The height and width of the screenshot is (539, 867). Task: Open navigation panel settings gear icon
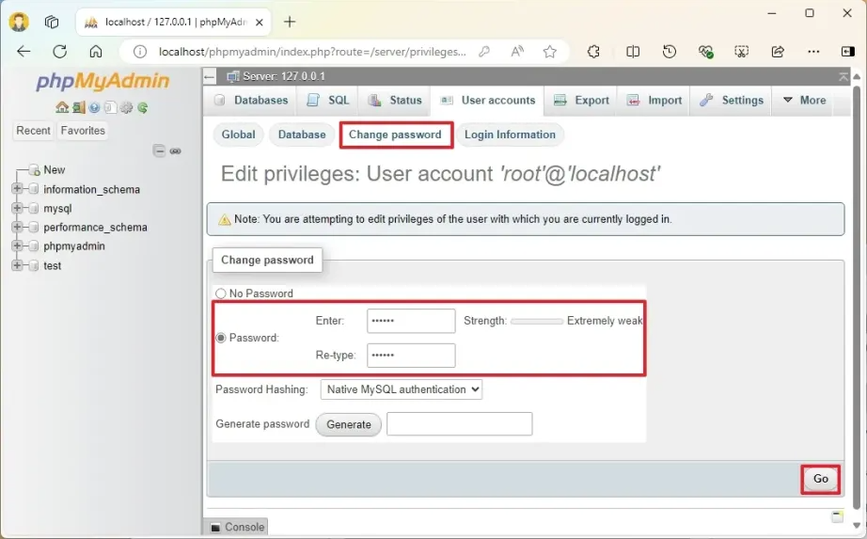click(x=127, y=107)
